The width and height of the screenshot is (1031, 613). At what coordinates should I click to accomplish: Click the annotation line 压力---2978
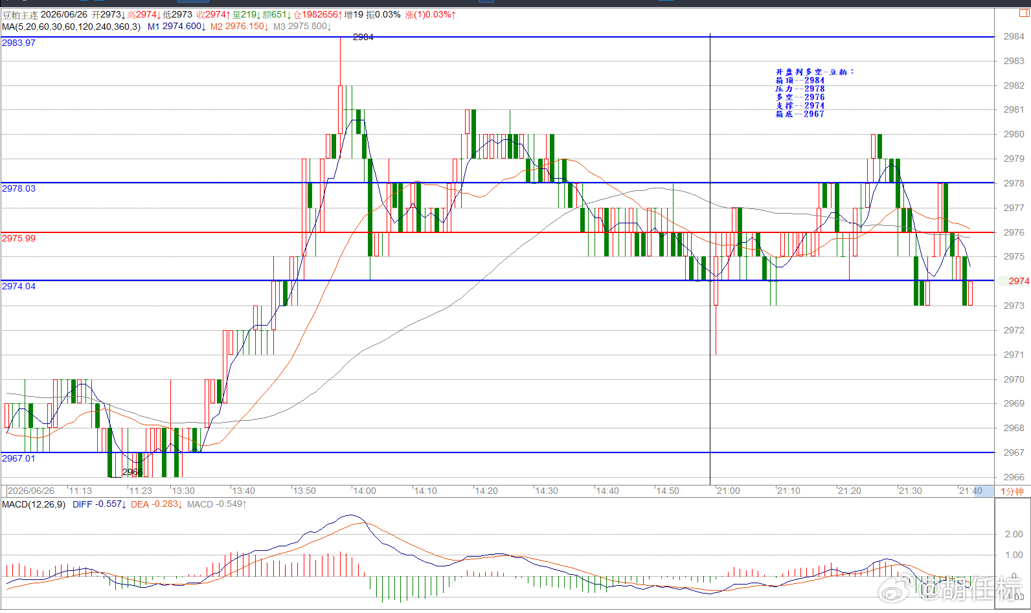[800, 89]
